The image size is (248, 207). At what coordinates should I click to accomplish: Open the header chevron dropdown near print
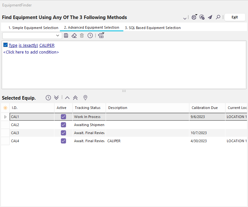click(185, 18)
